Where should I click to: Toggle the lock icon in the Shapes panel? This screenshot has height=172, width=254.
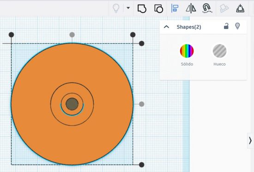[x=226, y=26]
